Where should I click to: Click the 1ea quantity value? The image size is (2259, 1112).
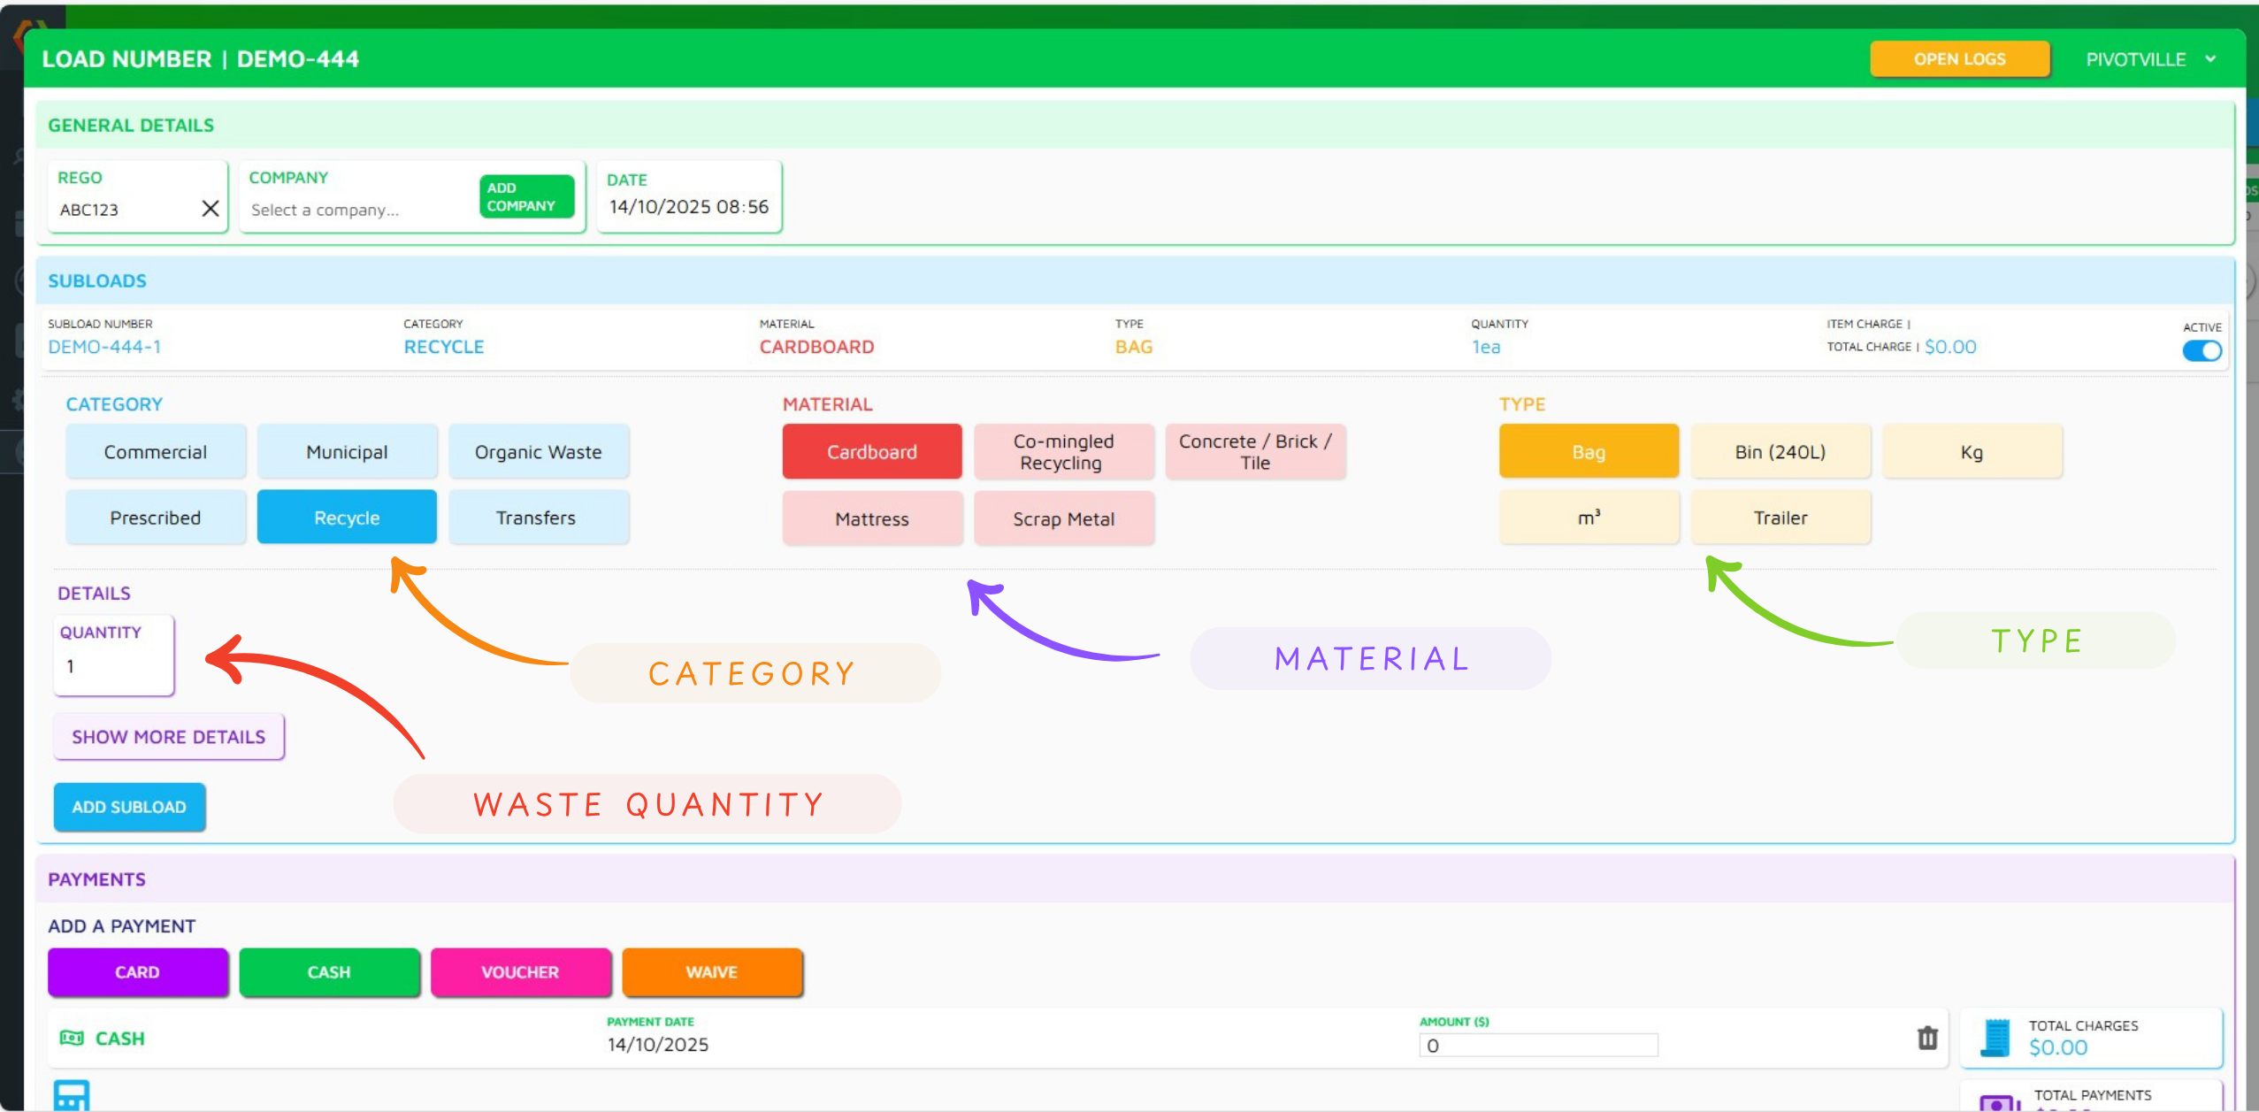tap(1486, 347)
